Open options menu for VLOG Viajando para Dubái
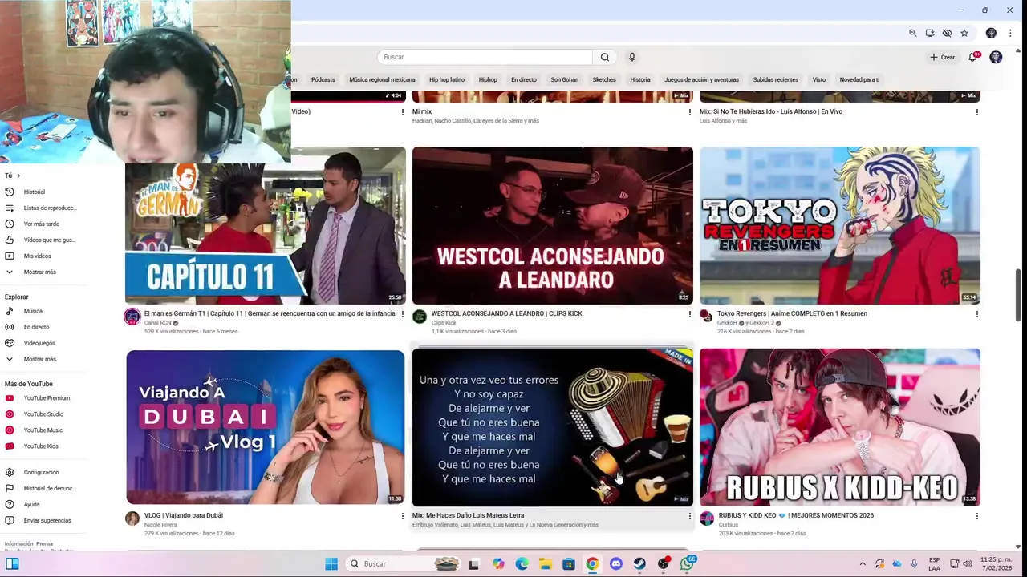Image resolution: width=1027 pixels, height=577 pixels. pyautogui.click(x=403, y=516)
